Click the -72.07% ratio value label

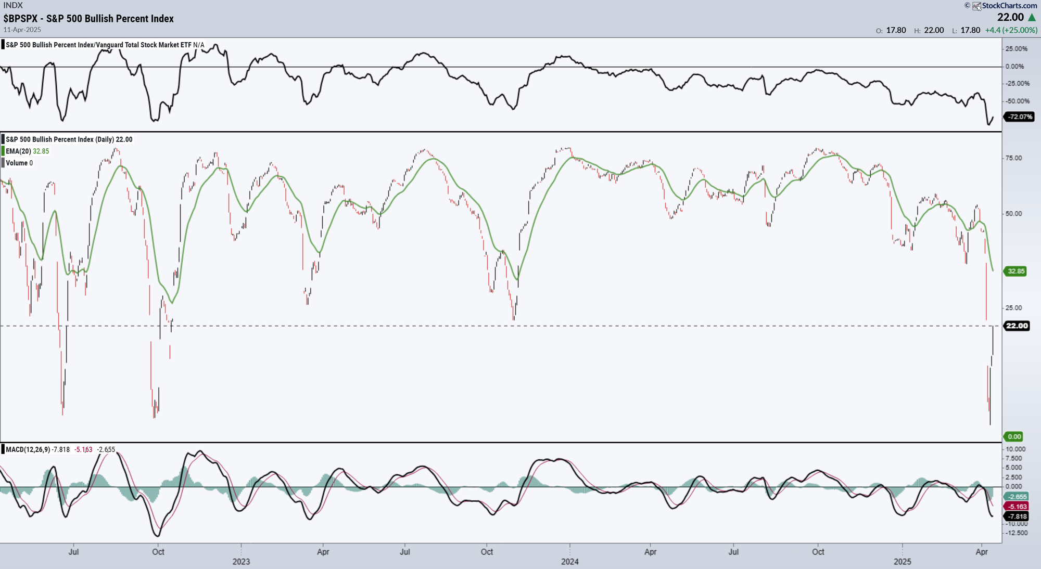pos(1019,117)
